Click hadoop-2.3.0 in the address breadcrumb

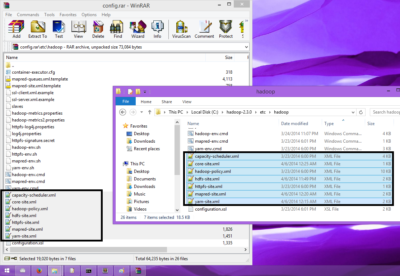[239, 112]
